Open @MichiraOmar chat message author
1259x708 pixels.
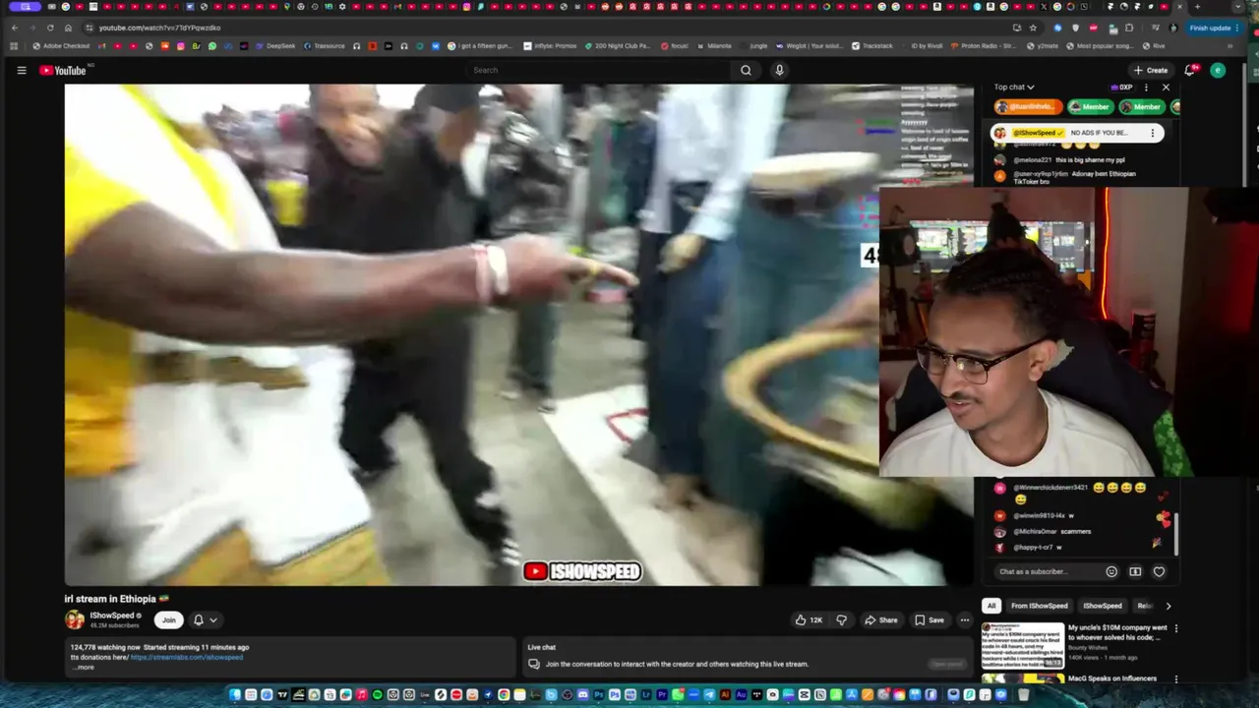(1036, 531)
